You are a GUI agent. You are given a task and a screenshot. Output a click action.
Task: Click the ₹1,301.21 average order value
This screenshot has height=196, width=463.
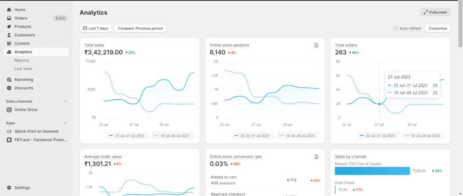click(x=98, y=164)
